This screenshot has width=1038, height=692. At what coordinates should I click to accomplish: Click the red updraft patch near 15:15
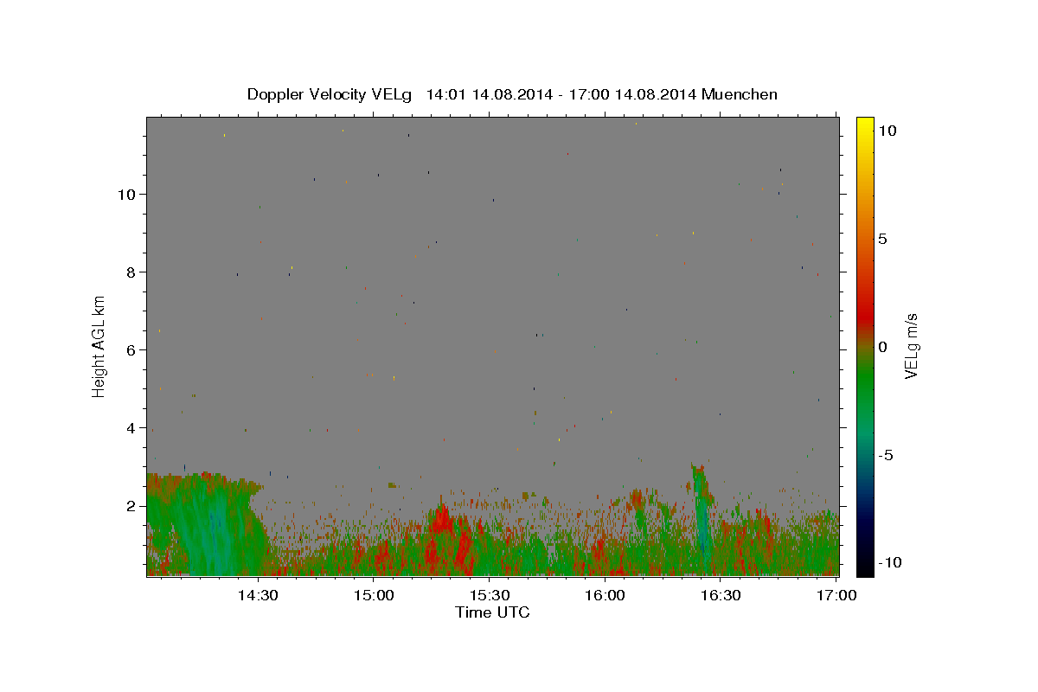click(443, 522)
